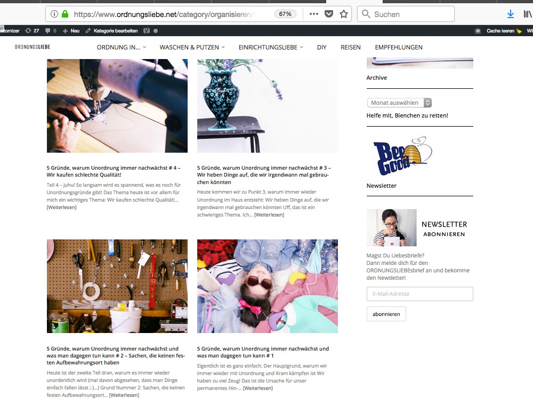Save page to Pocket
533x399 pixels.
point(329,14)
